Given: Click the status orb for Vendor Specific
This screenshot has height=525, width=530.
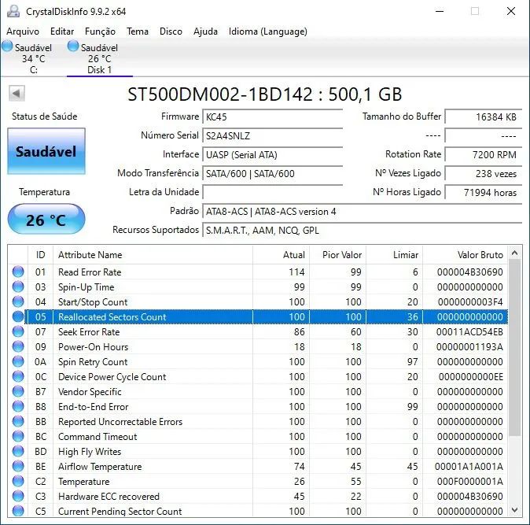Looking at the screenshot, I should coord(18,391).
